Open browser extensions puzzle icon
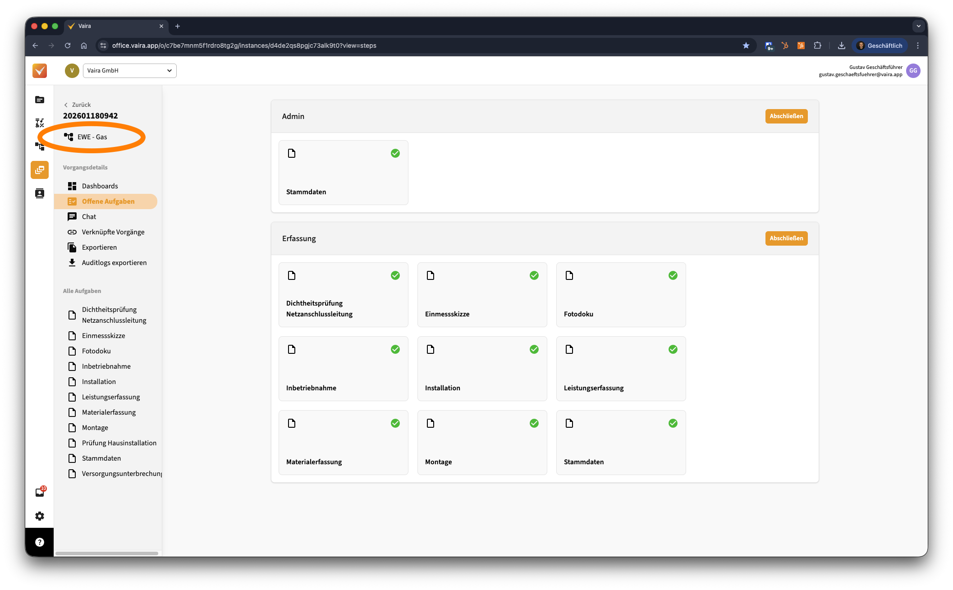953x590 pixels. [x=817, y=46]
